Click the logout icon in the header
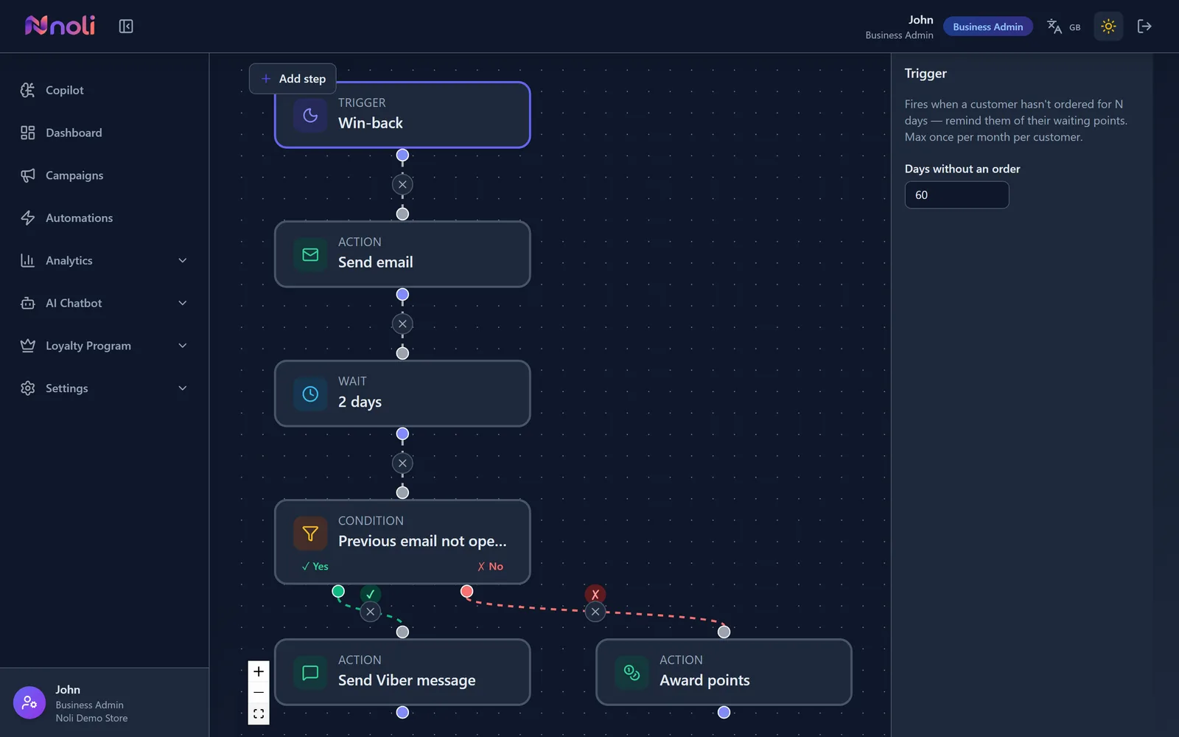The height and width of the screenshot is (737, 1179). [1144, 27]
